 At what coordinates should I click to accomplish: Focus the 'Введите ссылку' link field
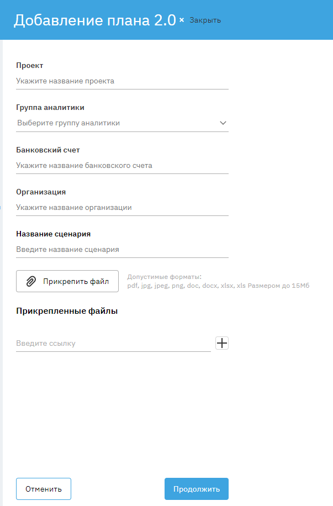(x=113, y=344)
